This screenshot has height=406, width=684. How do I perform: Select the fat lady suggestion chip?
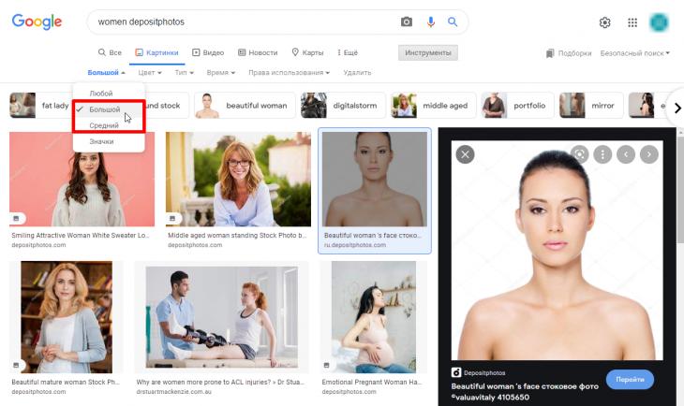(40, 106)
